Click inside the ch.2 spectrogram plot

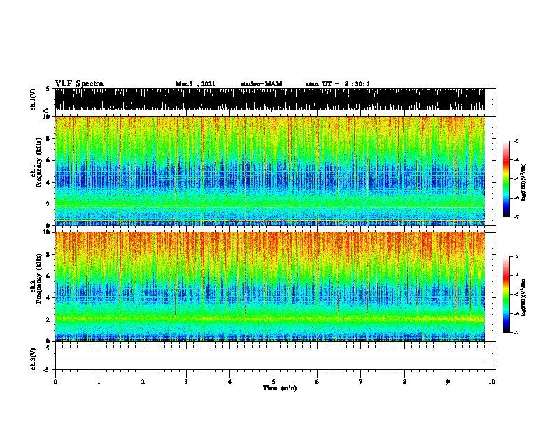269,287
